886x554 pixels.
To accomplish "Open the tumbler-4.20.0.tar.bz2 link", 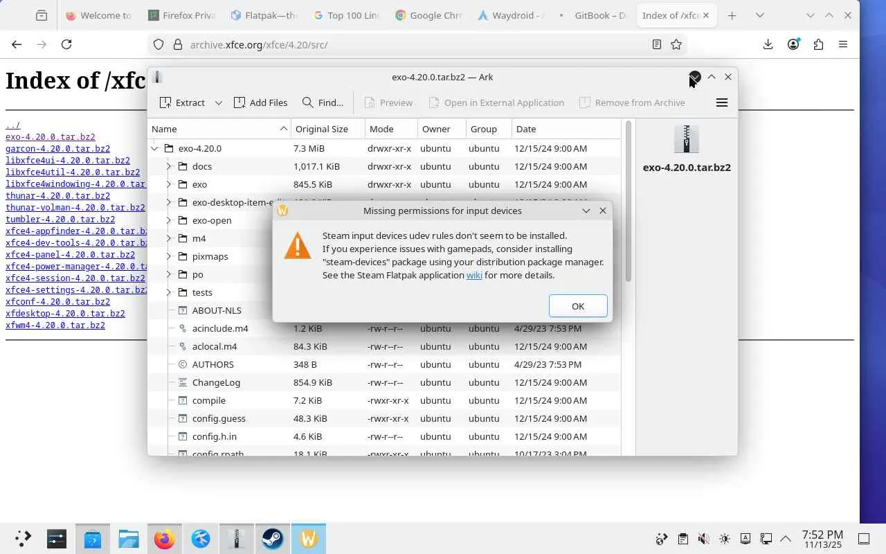I will click(60, 220).
